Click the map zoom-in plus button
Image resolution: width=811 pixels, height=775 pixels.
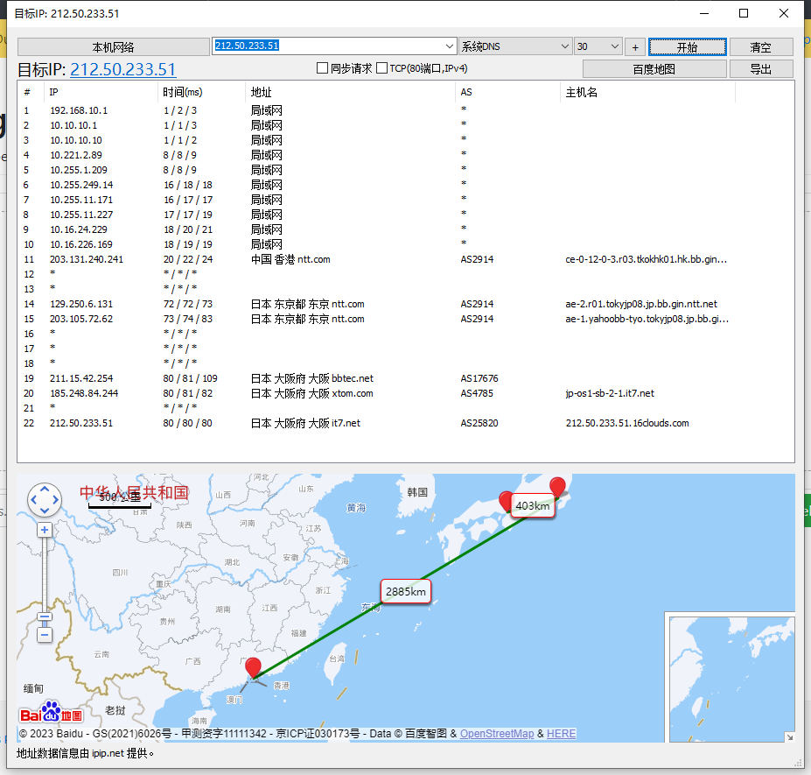(x=45, y=531)
